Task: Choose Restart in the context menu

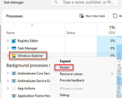Action: click(x=65, y=68)
